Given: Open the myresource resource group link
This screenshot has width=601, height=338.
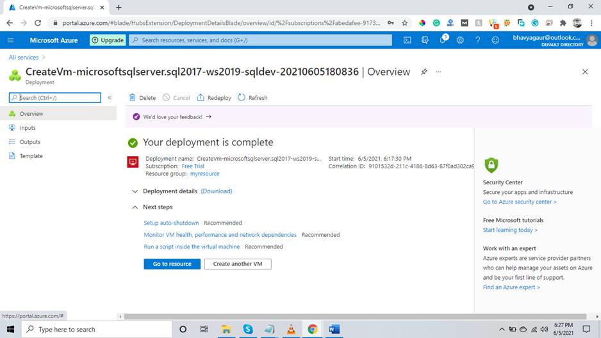Looking at the screenshot, I should [x=204, y=173].
